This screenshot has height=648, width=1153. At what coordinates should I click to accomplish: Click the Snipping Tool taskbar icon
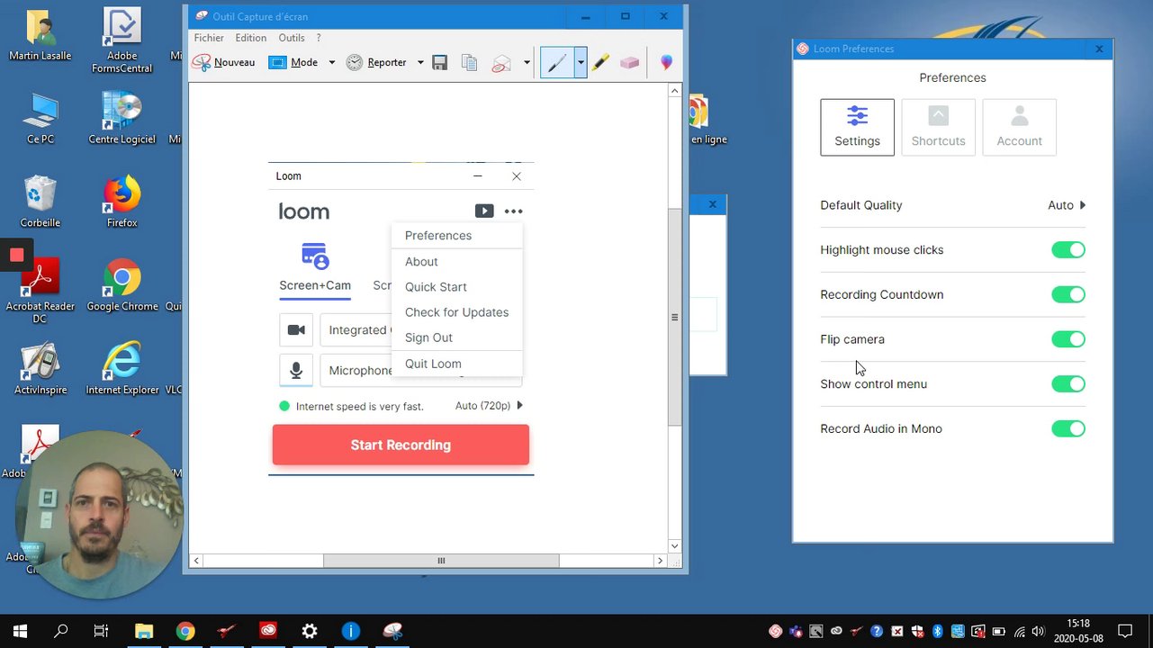[x=392, y=631]
